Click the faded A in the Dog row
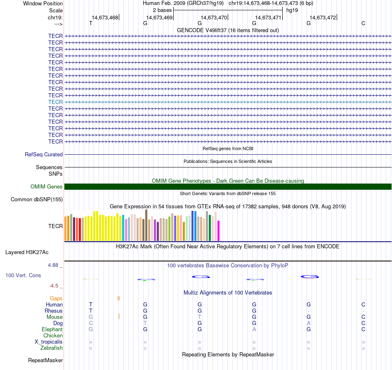 click(309, 323)
